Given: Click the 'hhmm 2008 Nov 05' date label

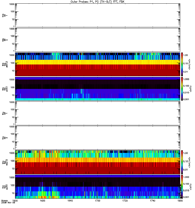Looking at the screenshot, I should click(x=8, y=202).
